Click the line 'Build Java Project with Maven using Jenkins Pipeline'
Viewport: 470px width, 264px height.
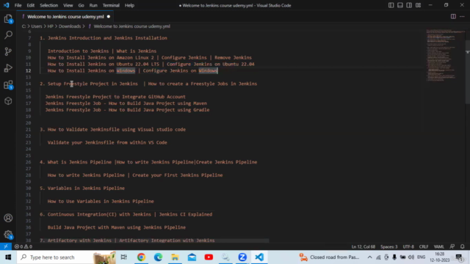pyautogui.click(x=117, y=227)
